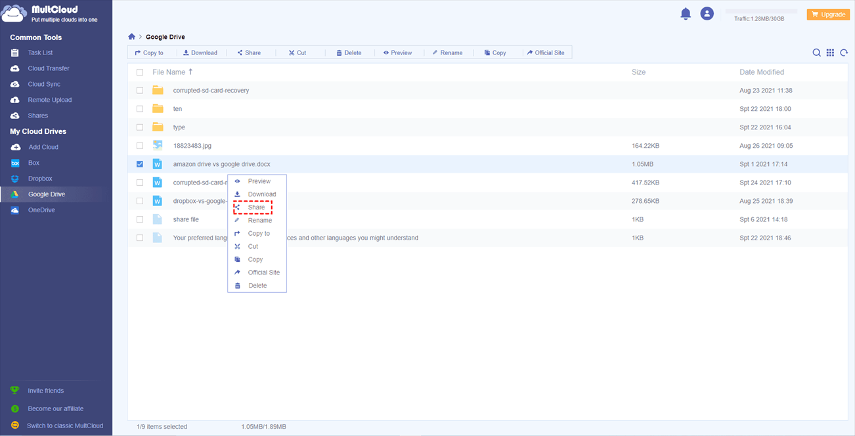Click the traffic usage progress bar
The image size is (855, 436).
point(760,12)
